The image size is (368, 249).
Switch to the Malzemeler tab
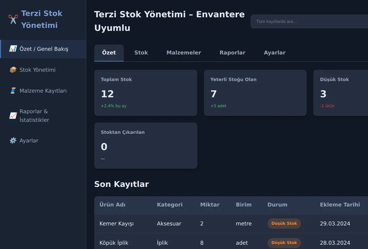point(184,53)
